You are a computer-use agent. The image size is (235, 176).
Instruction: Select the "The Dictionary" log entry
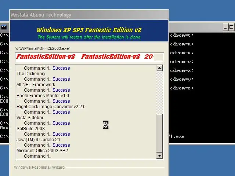tap(31, 74)
